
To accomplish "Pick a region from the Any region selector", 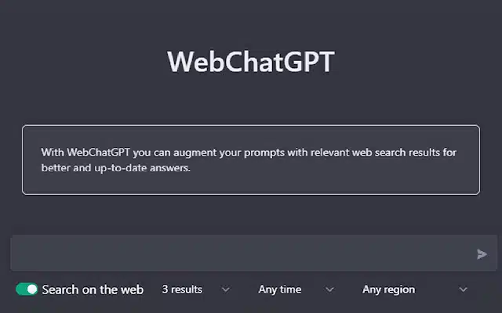I will 415,290.
